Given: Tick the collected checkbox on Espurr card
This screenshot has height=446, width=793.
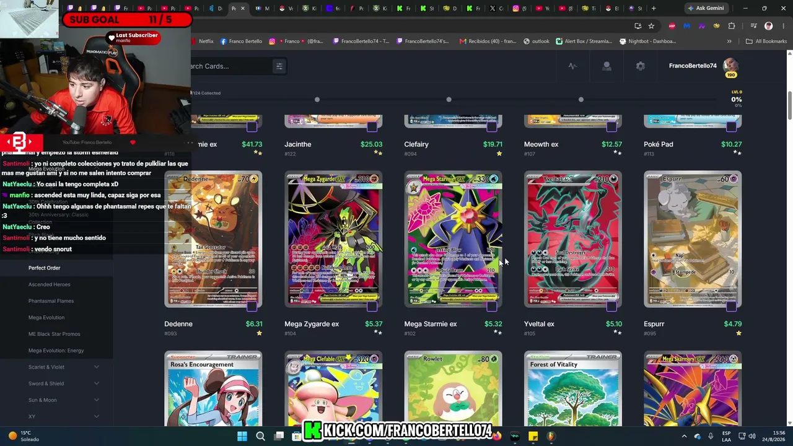Looking at the screenshot, I should pos(732,306).
